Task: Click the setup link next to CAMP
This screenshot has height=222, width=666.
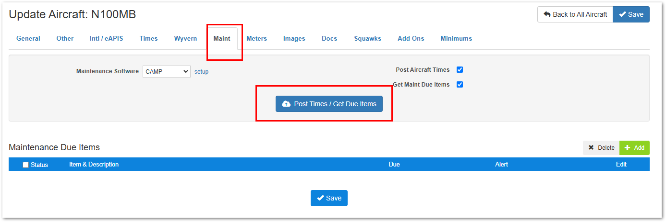Action: point(201,72)
